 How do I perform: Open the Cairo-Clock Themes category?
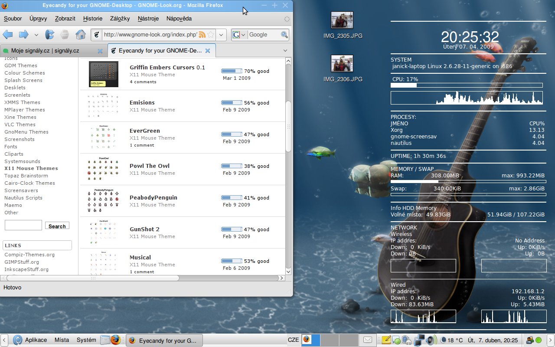point(29,183)
